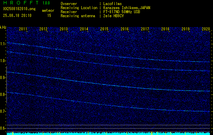Click the meteor count value 15
Image resolution: width=213 pixels, height=135 pixels.
click(49, 16)
